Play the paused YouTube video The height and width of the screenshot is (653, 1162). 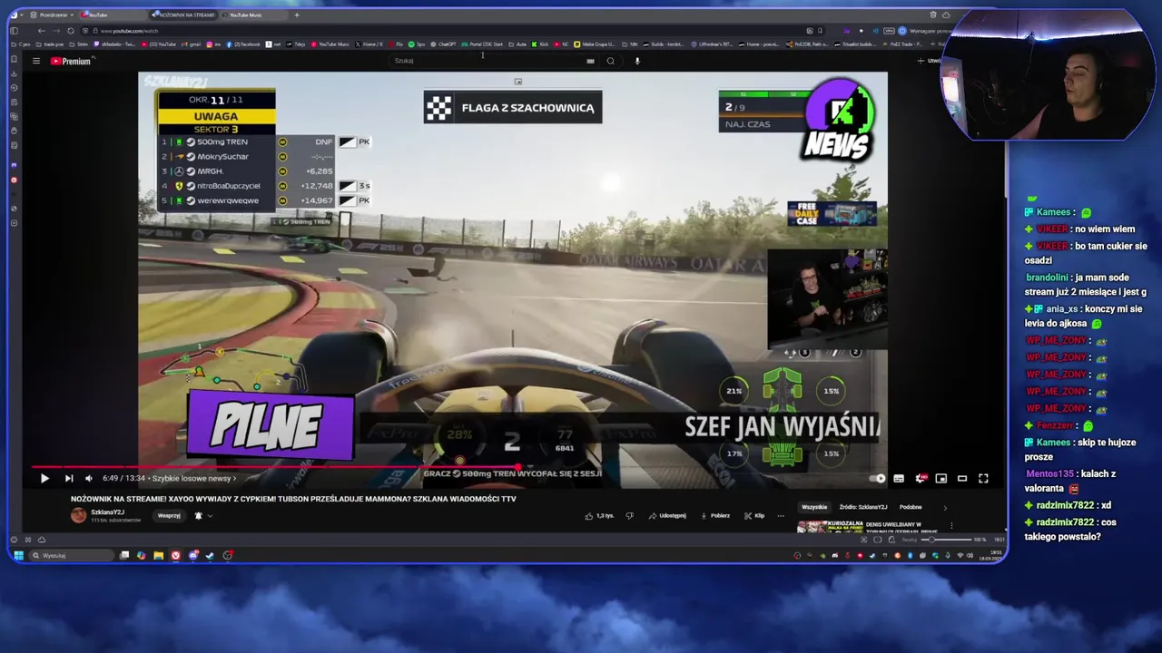(x=44, y=478)
